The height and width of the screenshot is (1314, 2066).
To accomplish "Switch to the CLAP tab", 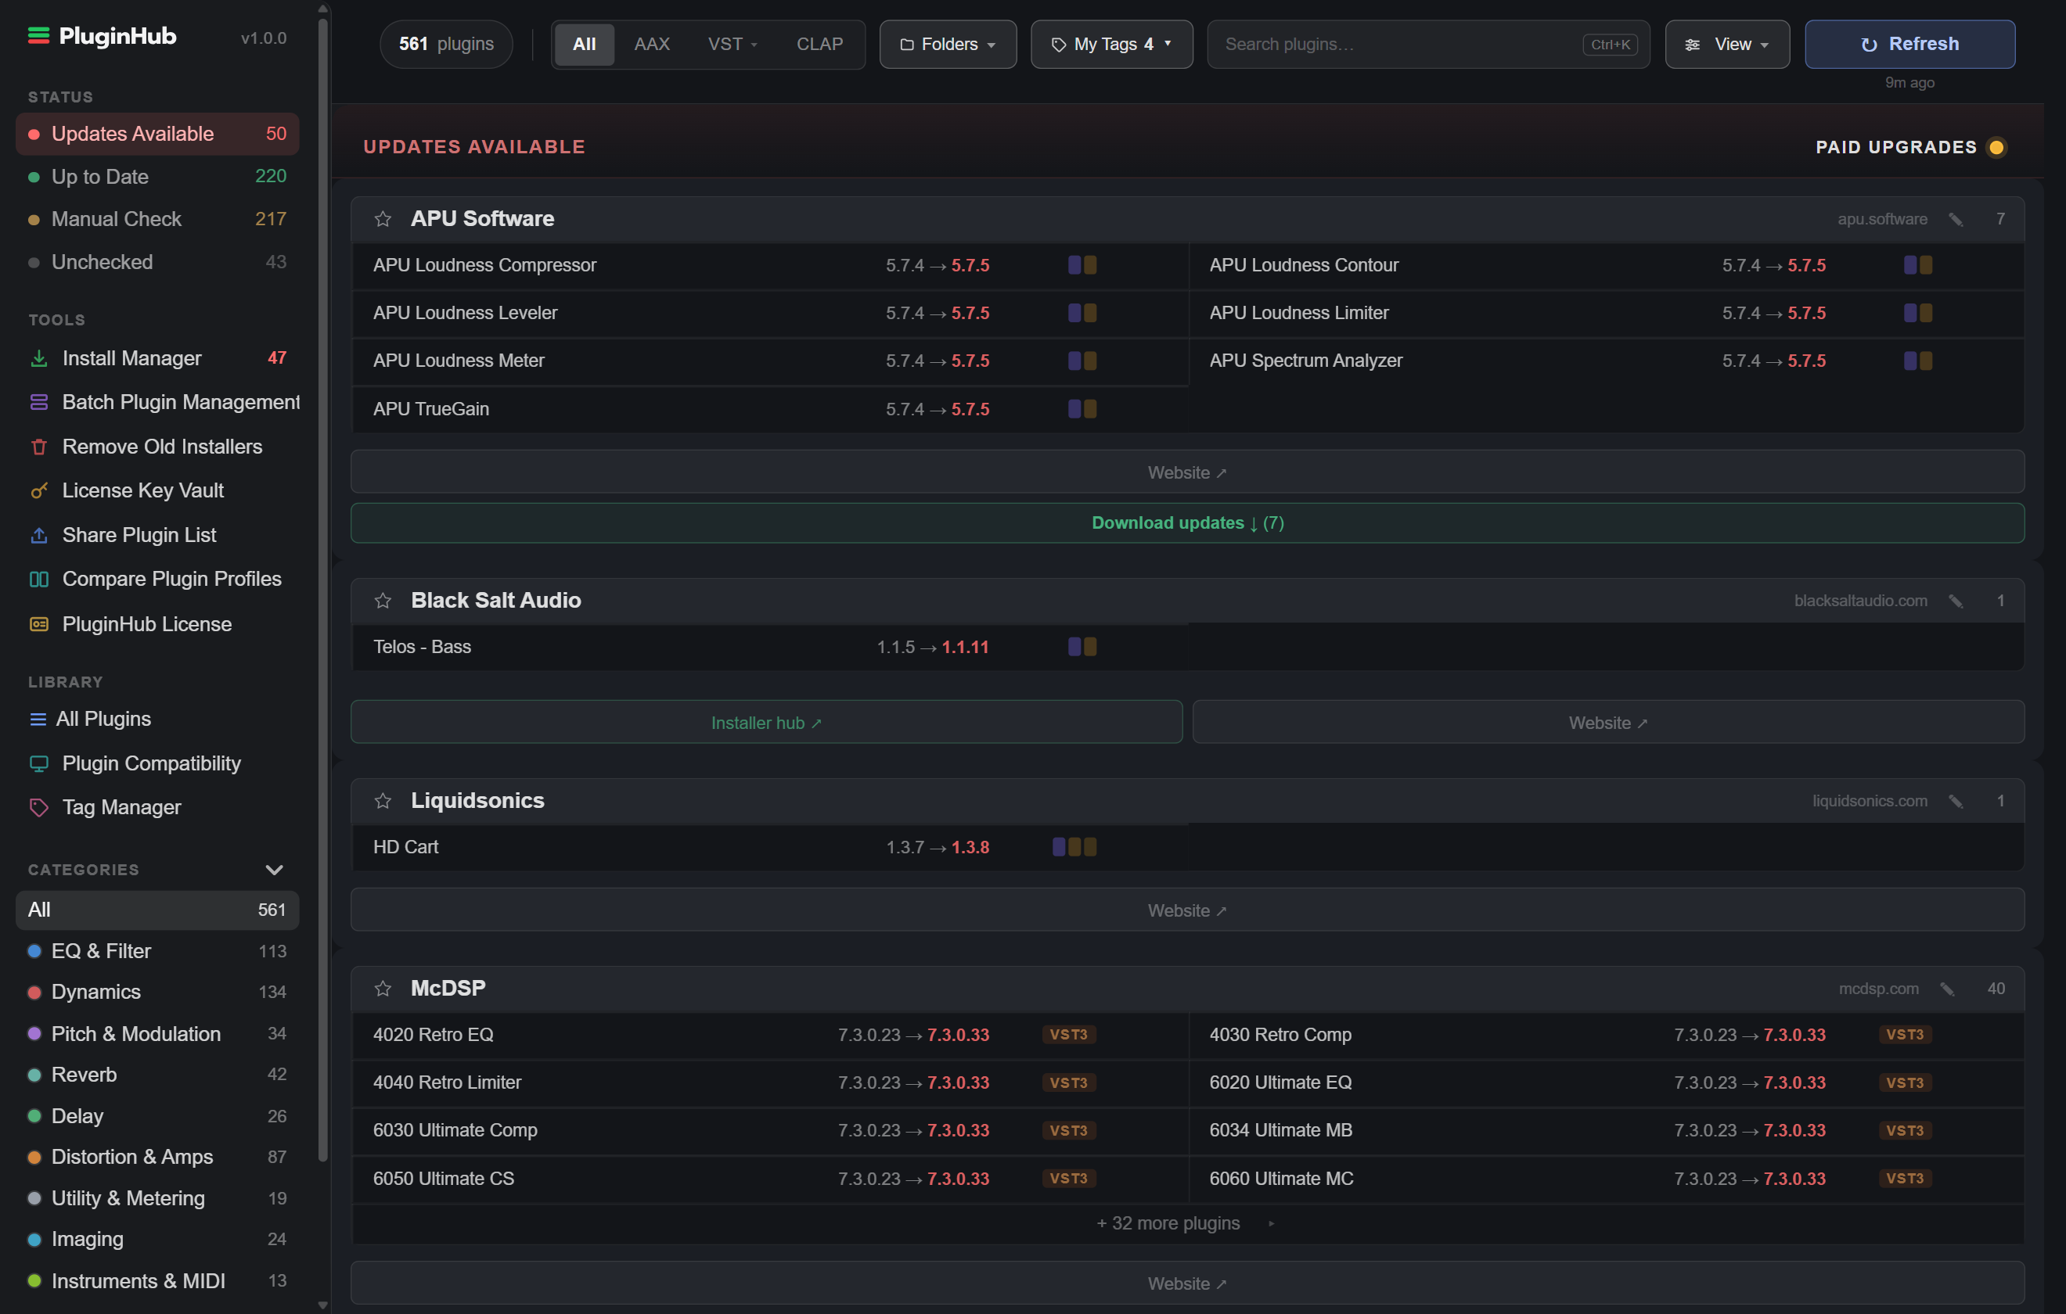I will click(819, 44).
